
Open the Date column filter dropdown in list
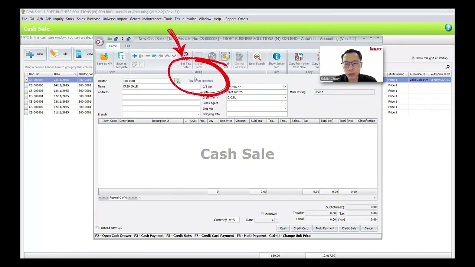[75, 74]
